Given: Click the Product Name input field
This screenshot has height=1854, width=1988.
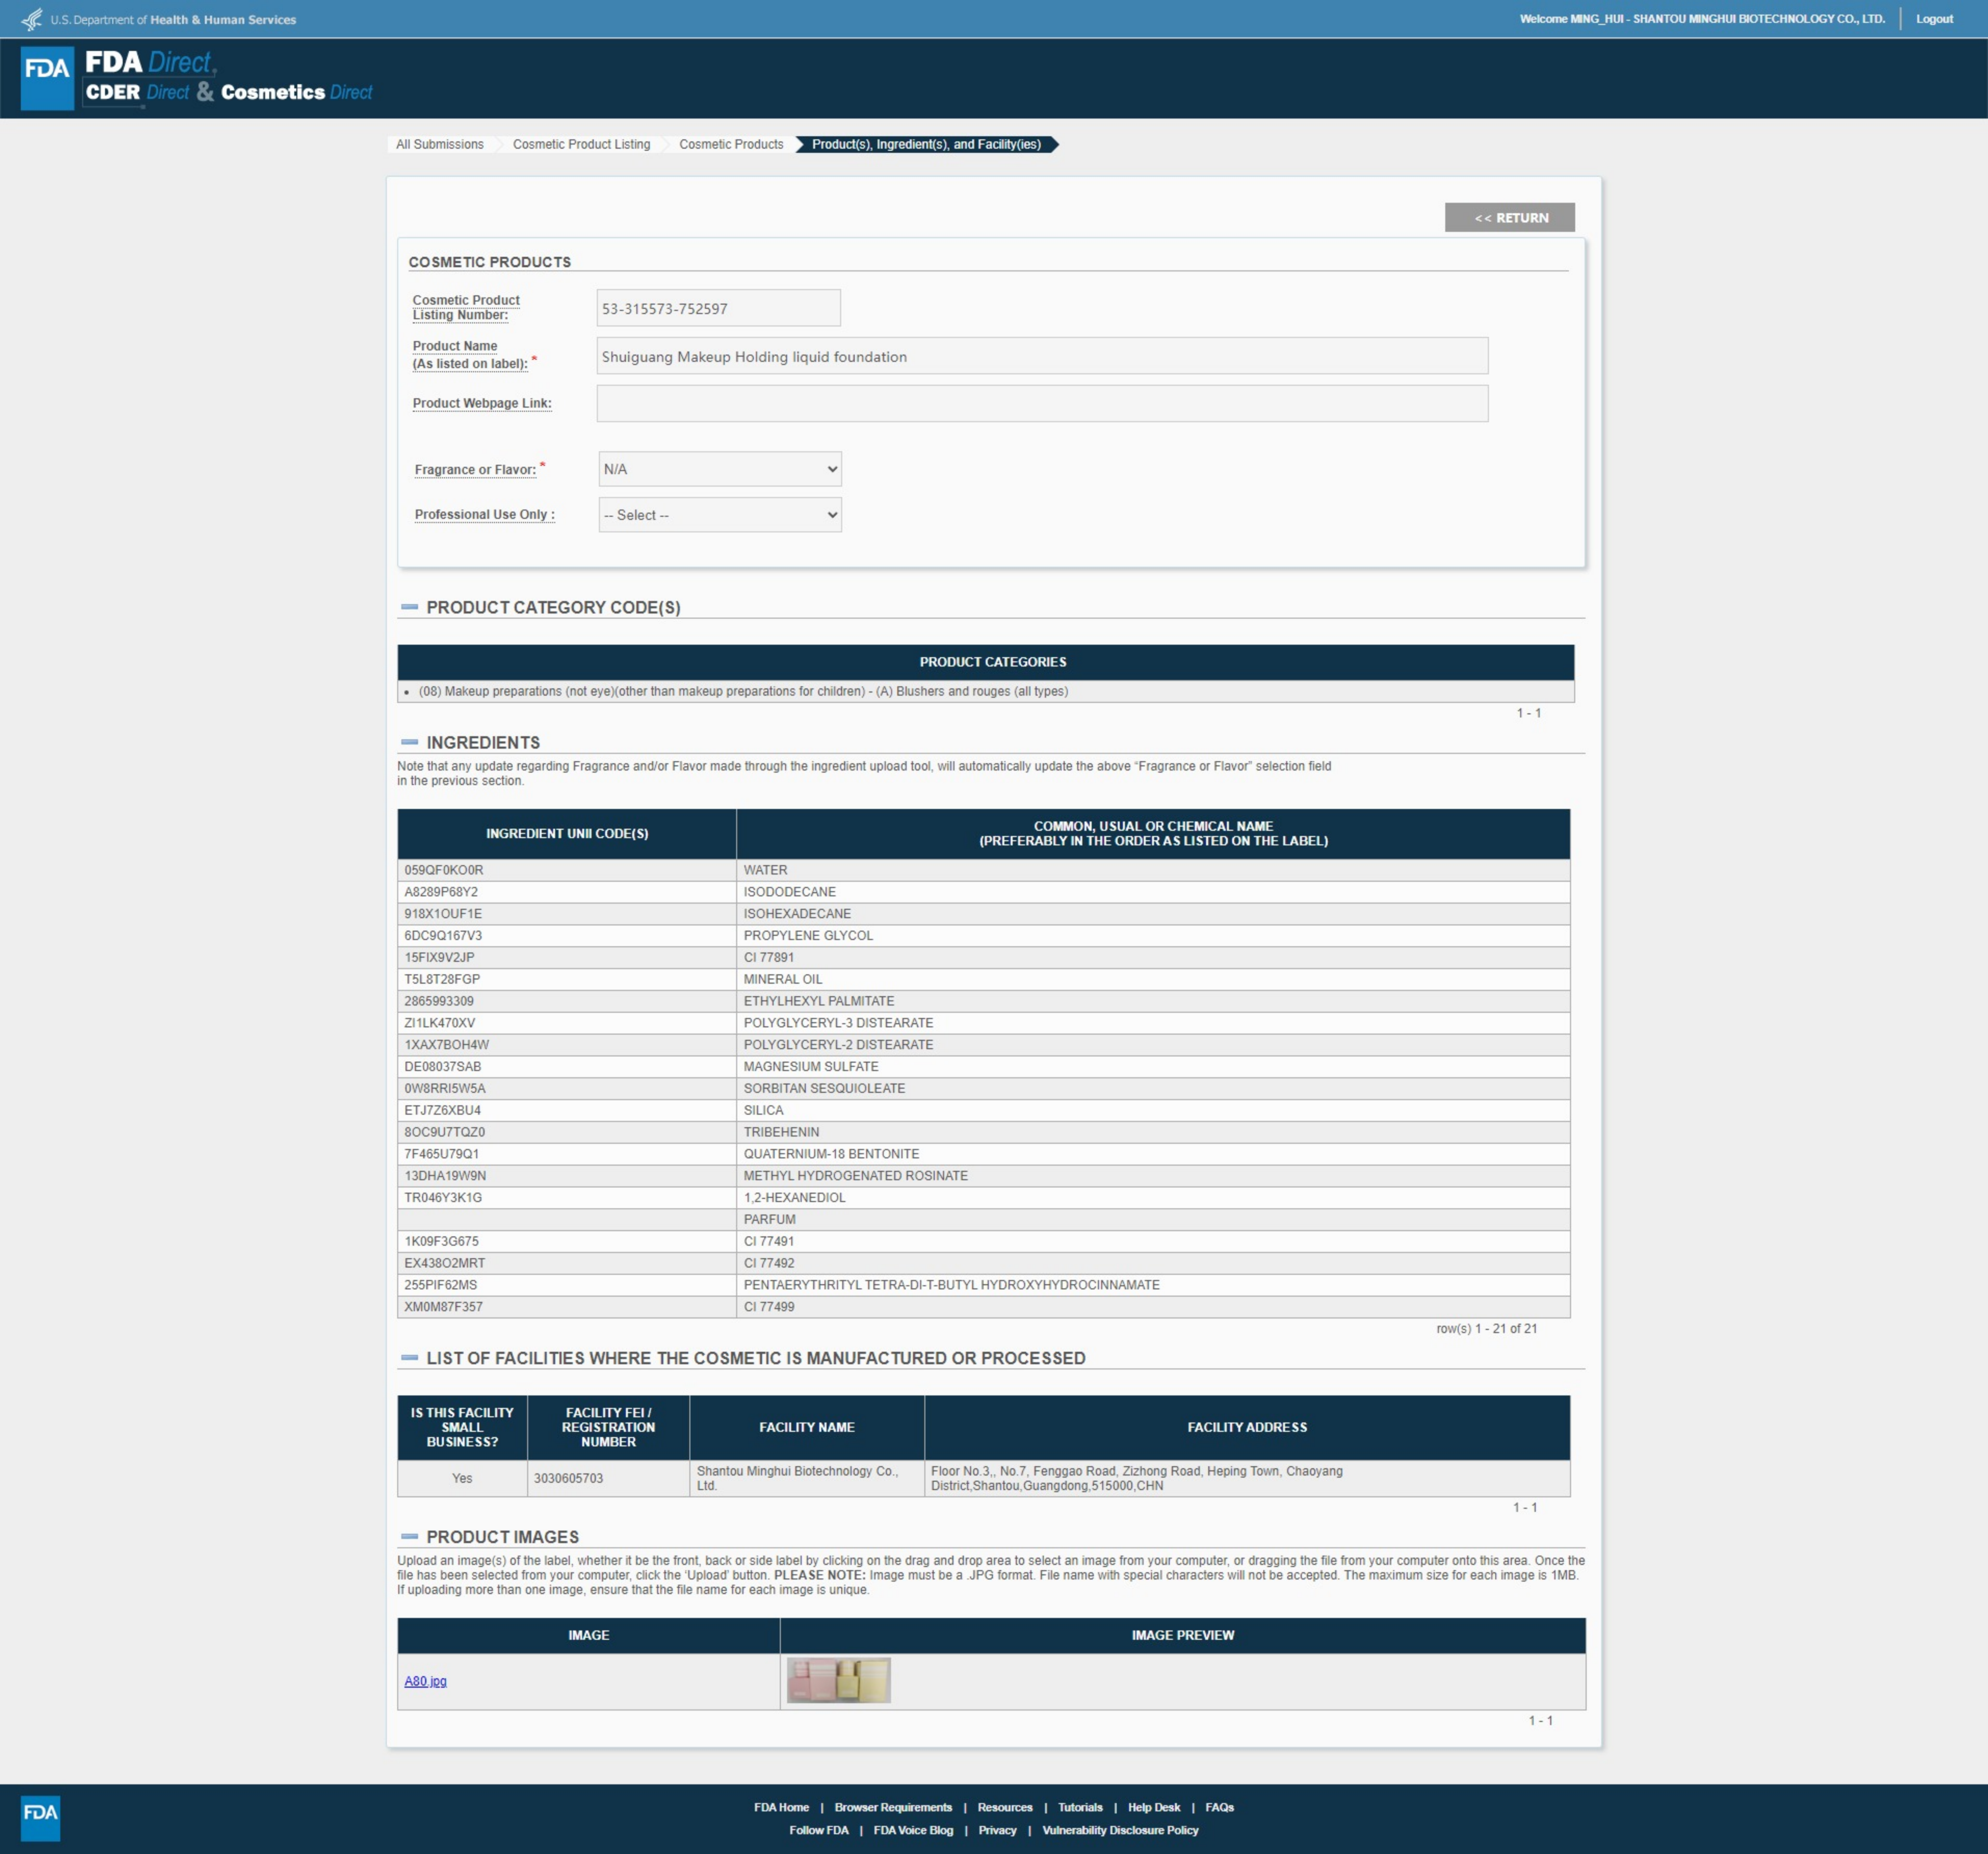Looking at the screenshot, I should pyautogui.click(x=1041, y=357).
